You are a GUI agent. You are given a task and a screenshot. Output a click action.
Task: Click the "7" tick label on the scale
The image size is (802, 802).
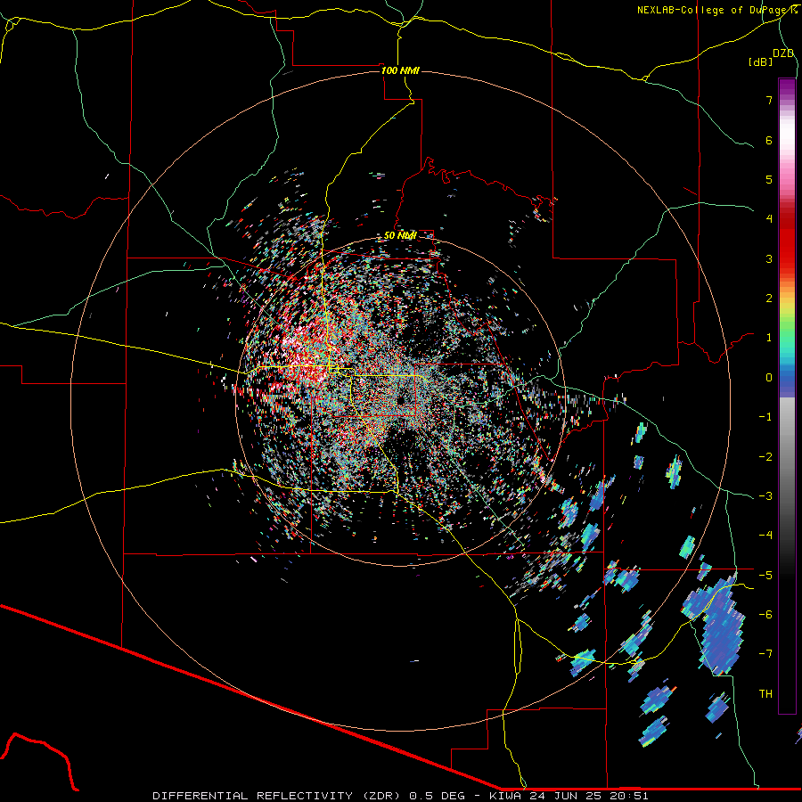(769, 100)
